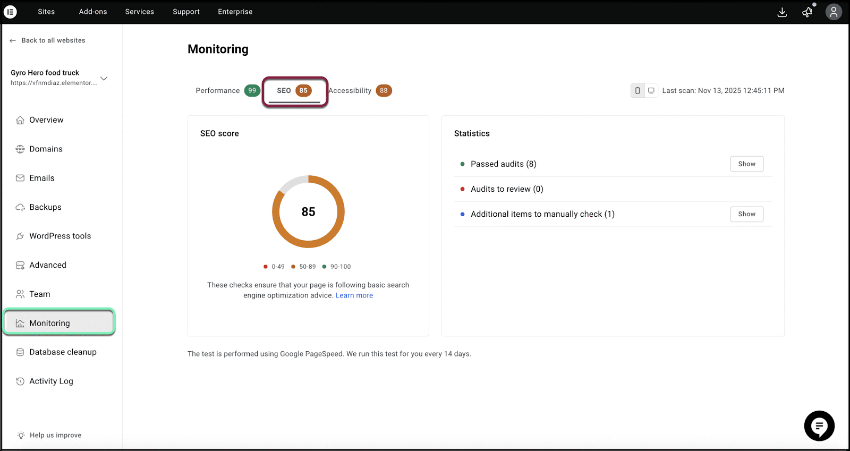This screenshot has width=850, height=451.
Task: Click the WordPress tools icon
Action: [20, 235]
